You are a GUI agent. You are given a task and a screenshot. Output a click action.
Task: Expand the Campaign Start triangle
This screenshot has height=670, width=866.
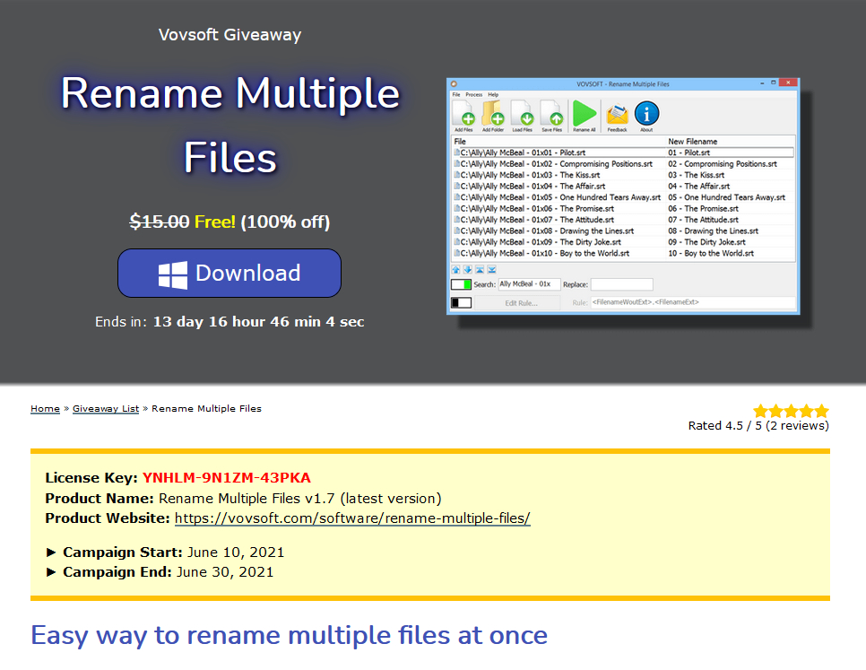tap(51, 553)
